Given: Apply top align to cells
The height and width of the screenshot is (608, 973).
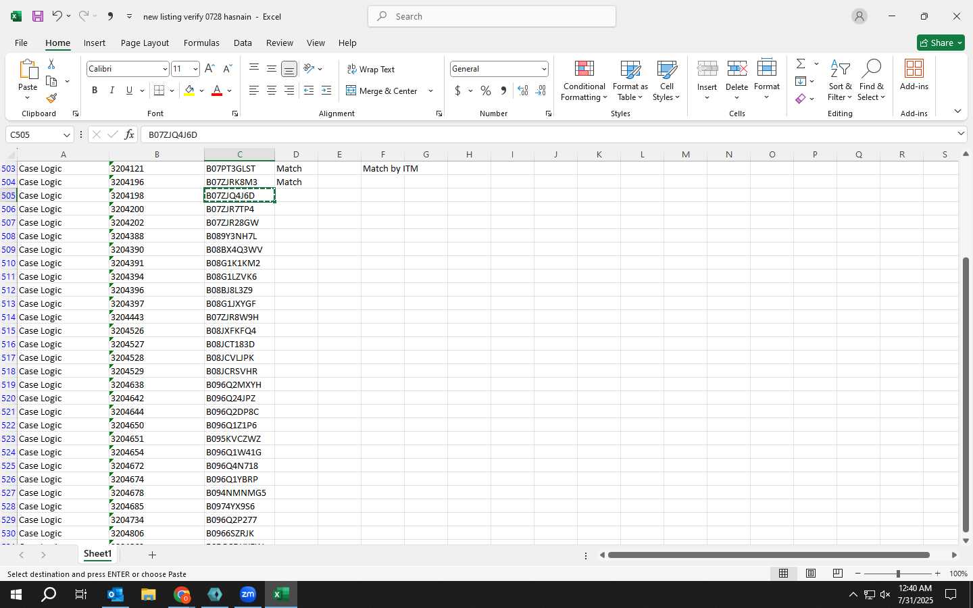Looking at the screenshot, I should tap(254, 69).
